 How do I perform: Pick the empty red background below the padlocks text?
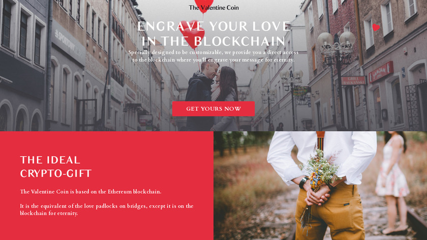pyautogui.click(x=106, y=228)
